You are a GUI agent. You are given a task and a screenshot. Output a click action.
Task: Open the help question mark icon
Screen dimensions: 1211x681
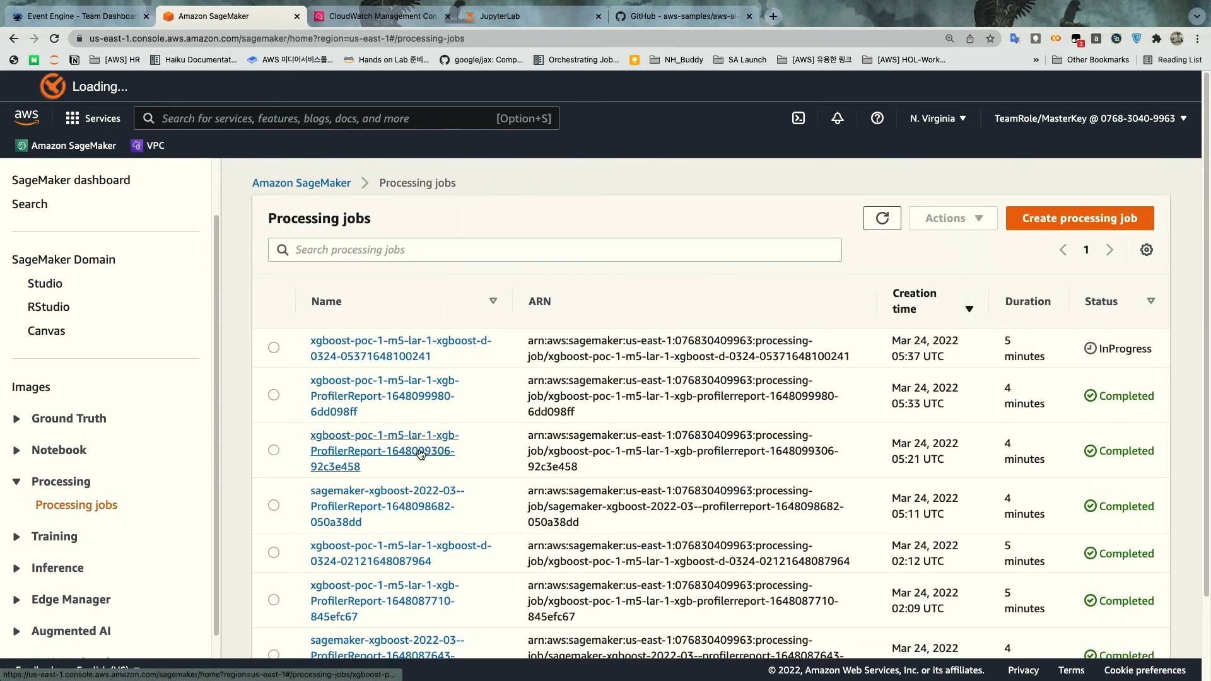(x=877, y=118)
